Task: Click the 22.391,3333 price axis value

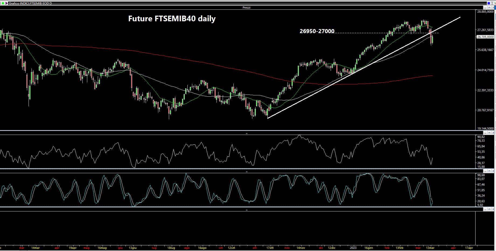Action: (485, 90)
